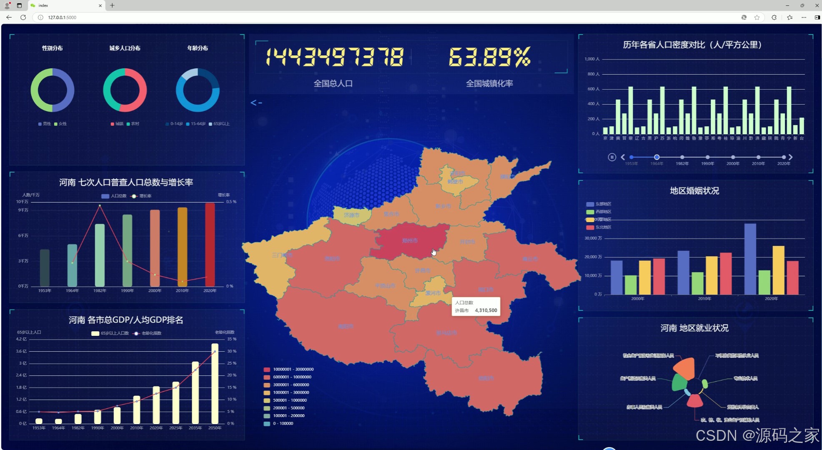Jump to 2000年 on the timeline
Screen dimensions: 822x450
[733, 157]
